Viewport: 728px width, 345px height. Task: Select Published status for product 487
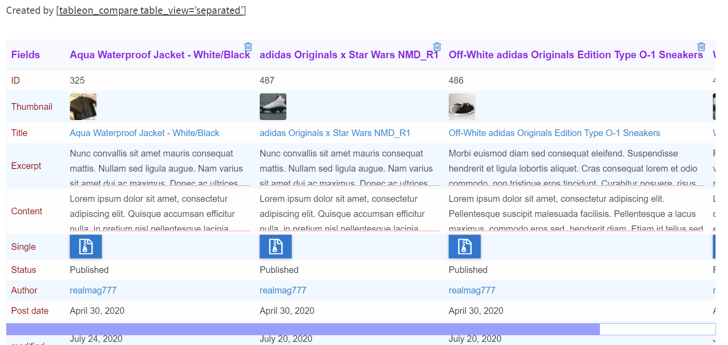279,270
